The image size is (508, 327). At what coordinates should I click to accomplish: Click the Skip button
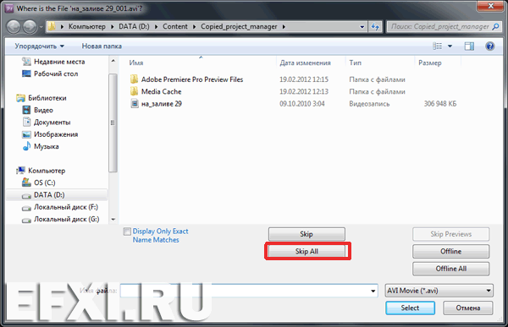coord(306,234)
